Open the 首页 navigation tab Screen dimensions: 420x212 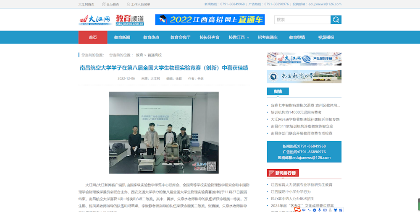click(x=93, y=37)
